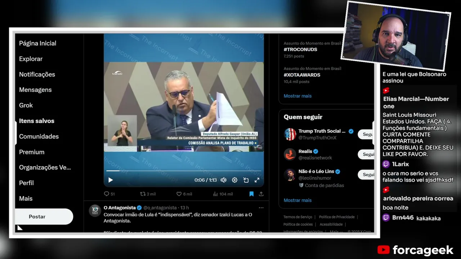Go to Página Inicial
The height and width of the screenshot is (259, 461).
[x=37, y=43]
